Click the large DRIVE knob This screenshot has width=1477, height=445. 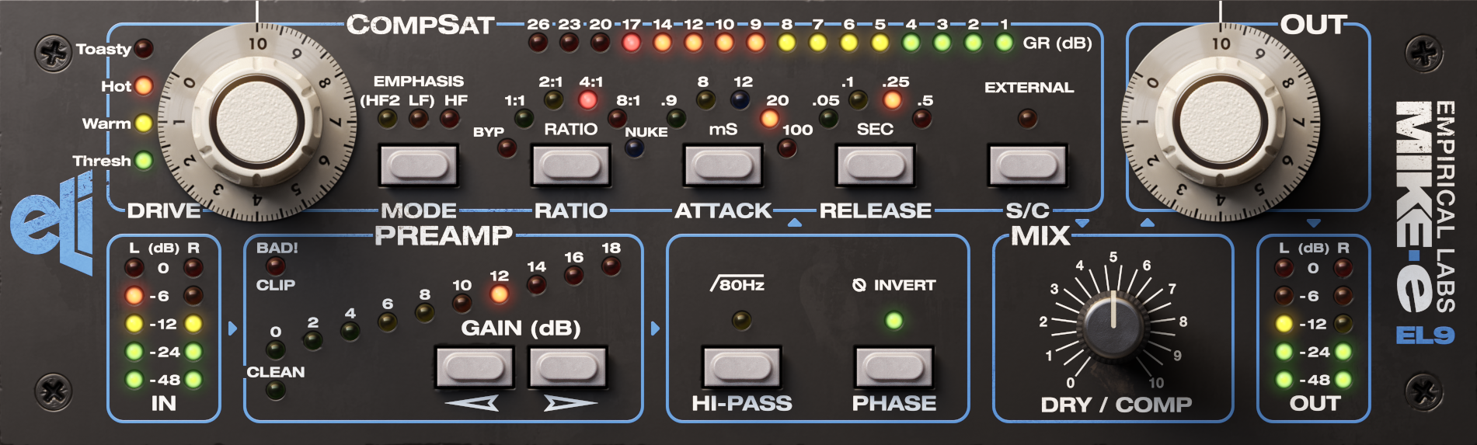click(x=257, y=124)
